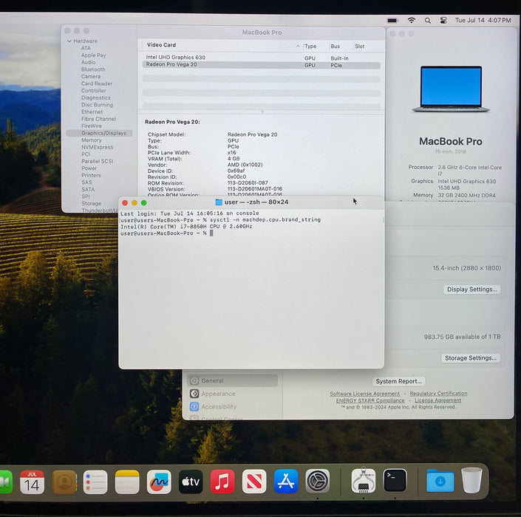Open System Settings from the Dock
Screen dimensions: 521x517
click(318, 481)
